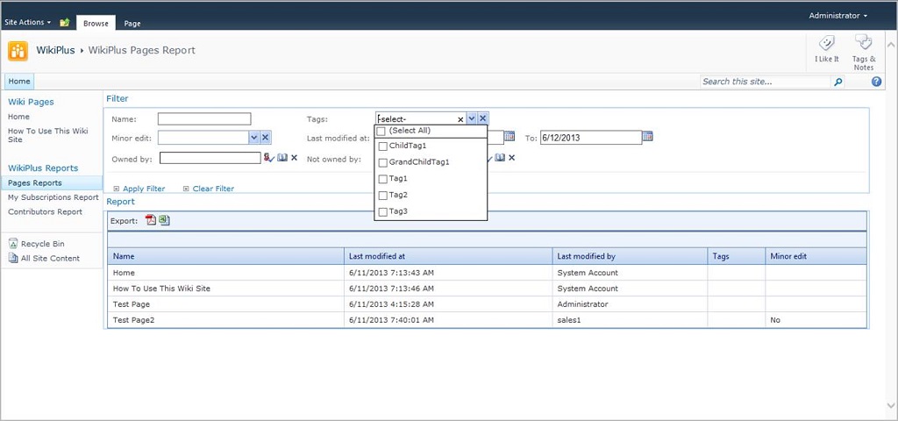Open the Site Actions menu

(x=27, y=22)
